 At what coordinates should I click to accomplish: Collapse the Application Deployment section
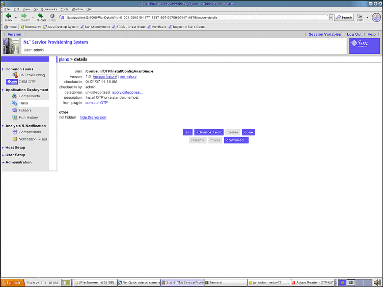[x=3, y=90]
